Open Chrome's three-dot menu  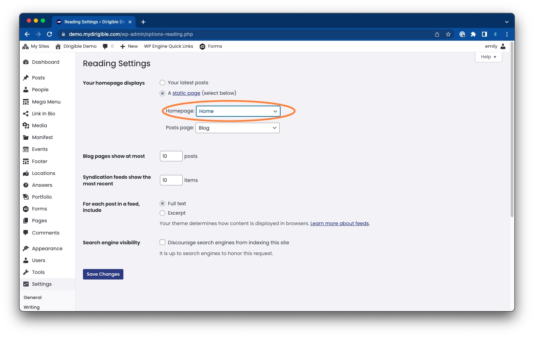tap(507, 34)
